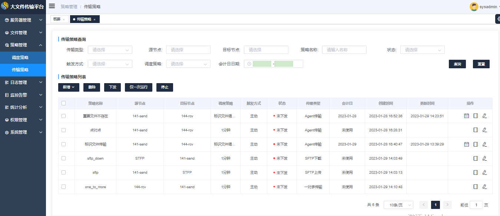The image size is (500, 216).
Task: Click the sysadmin user avatar
Action: (x=474, y=7)
